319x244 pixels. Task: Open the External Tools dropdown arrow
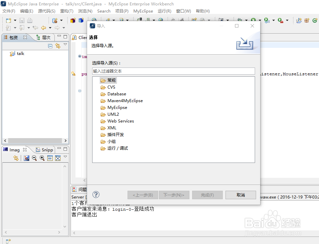287,20
